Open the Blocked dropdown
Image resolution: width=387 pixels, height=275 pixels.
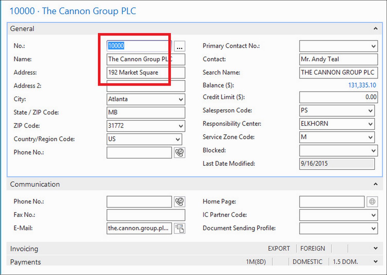373,150
